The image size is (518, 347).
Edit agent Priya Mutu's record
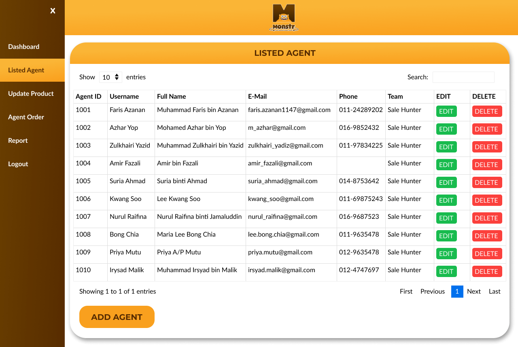click(x=446, y=254)
